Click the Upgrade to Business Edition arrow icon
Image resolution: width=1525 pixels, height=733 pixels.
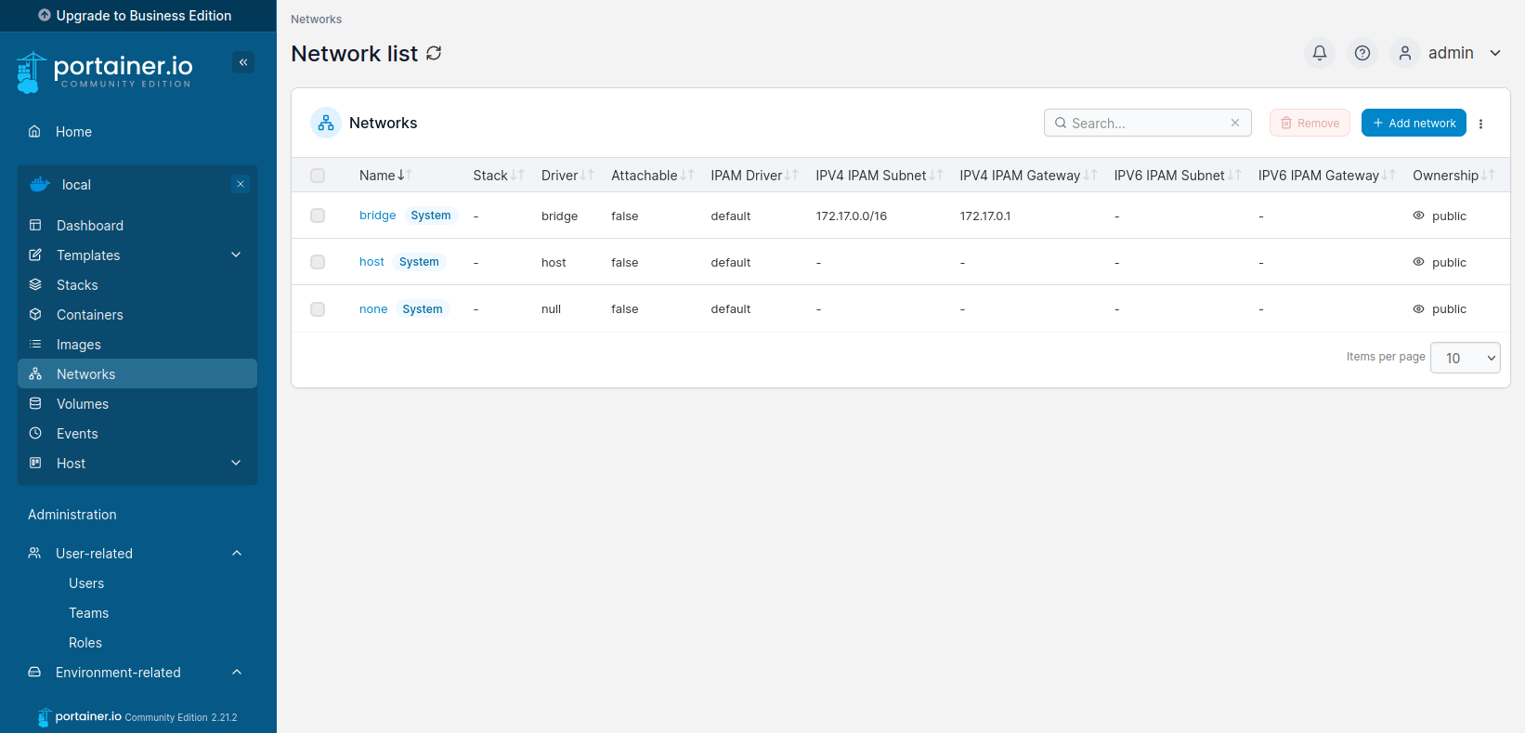(x=45, y=16)
